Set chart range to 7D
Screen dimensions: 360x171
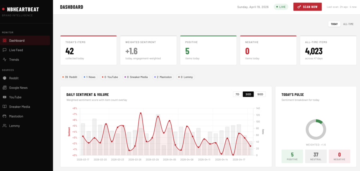(238, 94)
